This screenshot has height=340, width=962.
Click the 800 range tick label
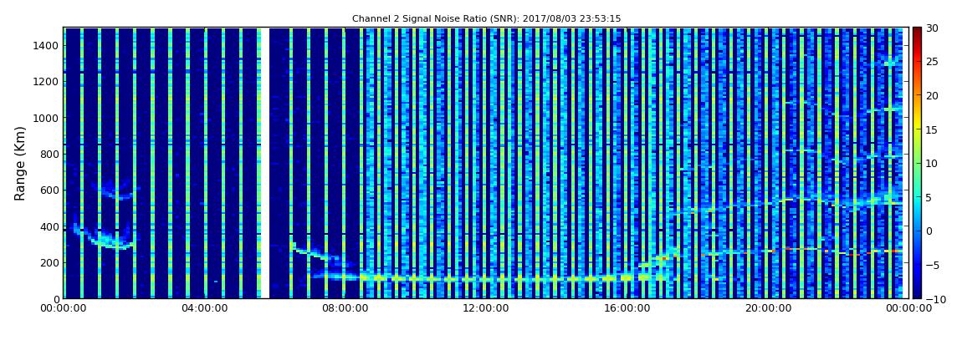point(49,154)
